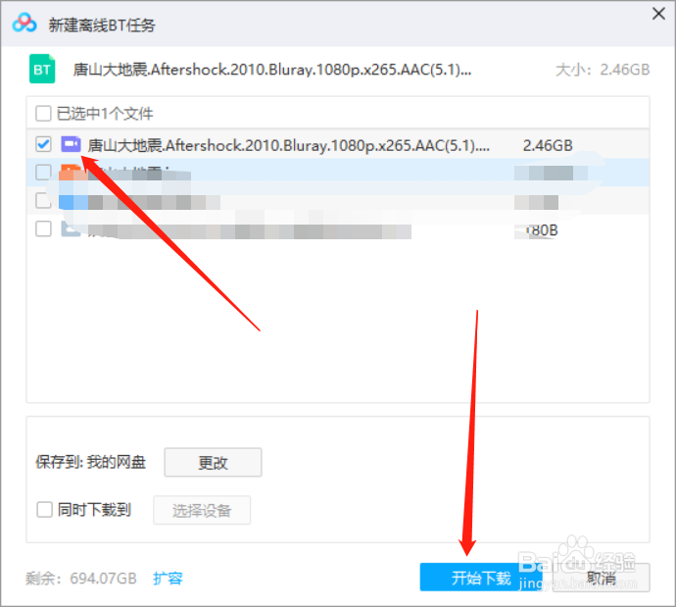
Task: Click the 取消 button
Action: (x=601, y=578)
